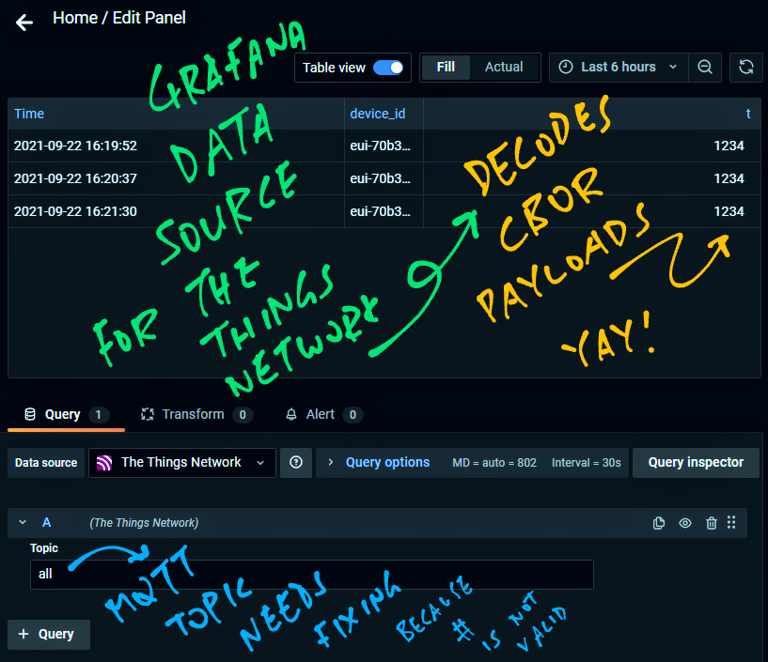Click the data source help icon
This screenshot has height=662, width=768.
(296, 462)
